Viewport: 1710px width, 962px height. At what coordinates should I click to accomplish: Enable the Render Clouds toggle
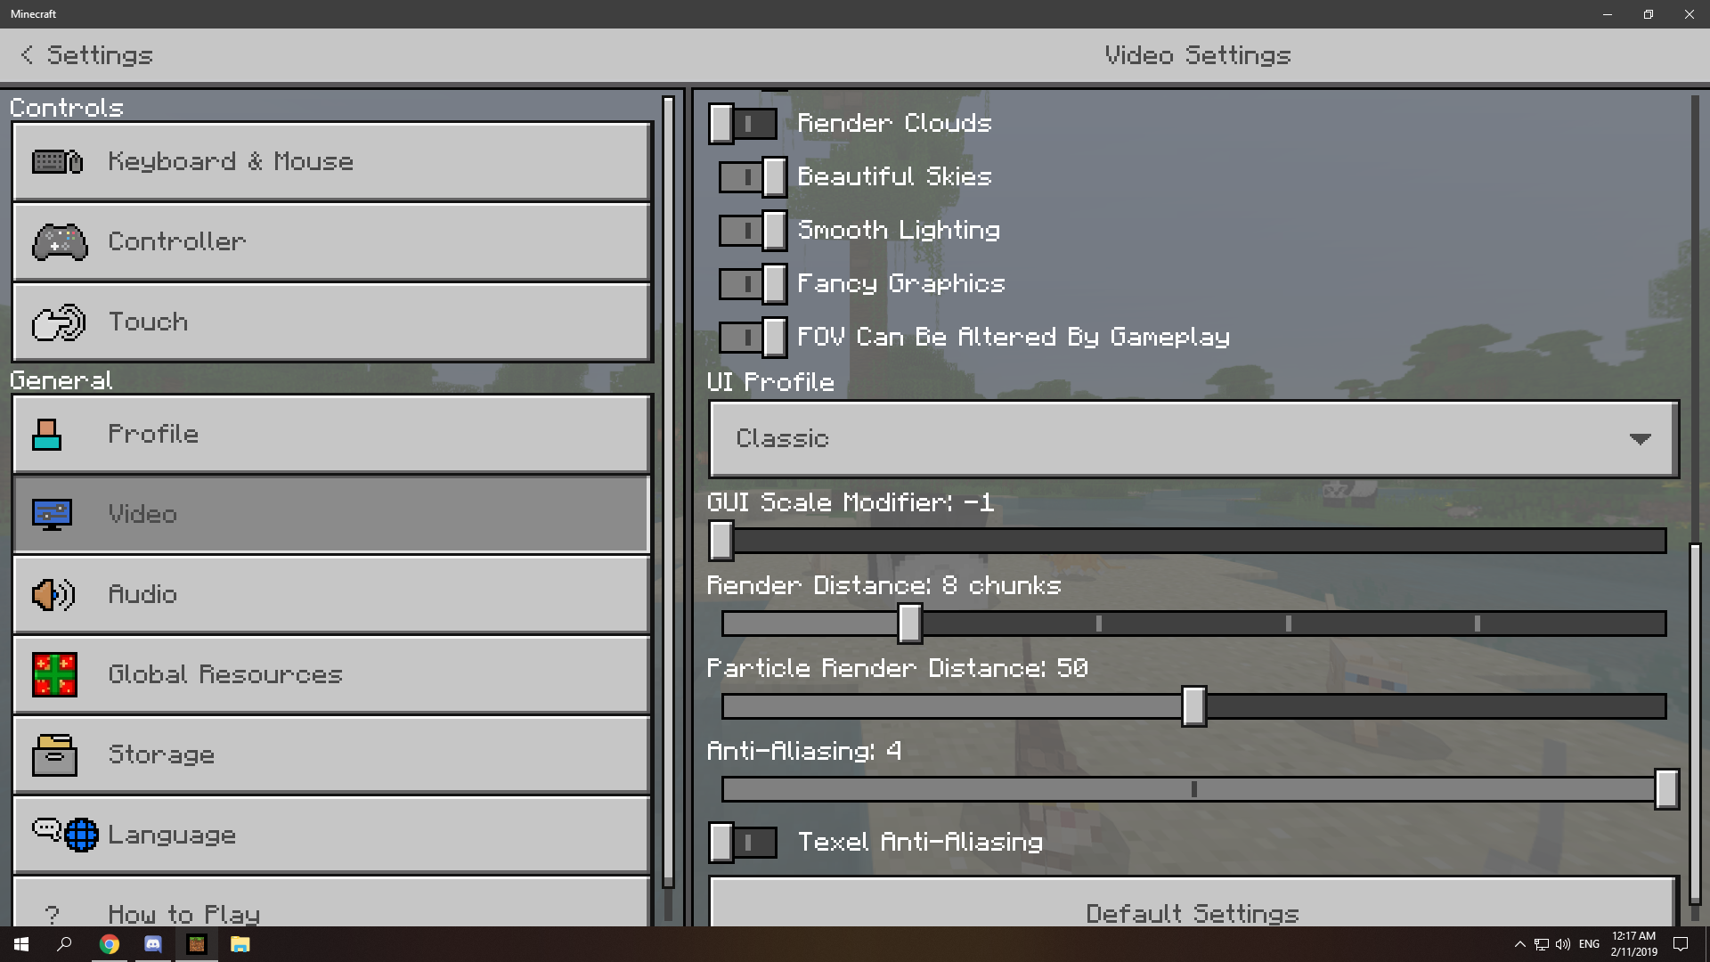point(743,124)
